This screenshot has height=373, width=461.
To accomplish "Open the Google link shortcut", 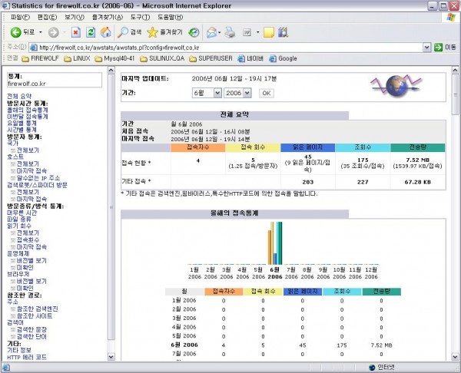I will pyautogui.click(x=283, y=58).
